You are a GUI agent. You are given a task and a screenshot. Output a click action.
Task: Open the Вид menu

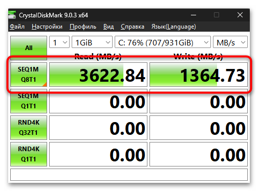pos(109,27)
